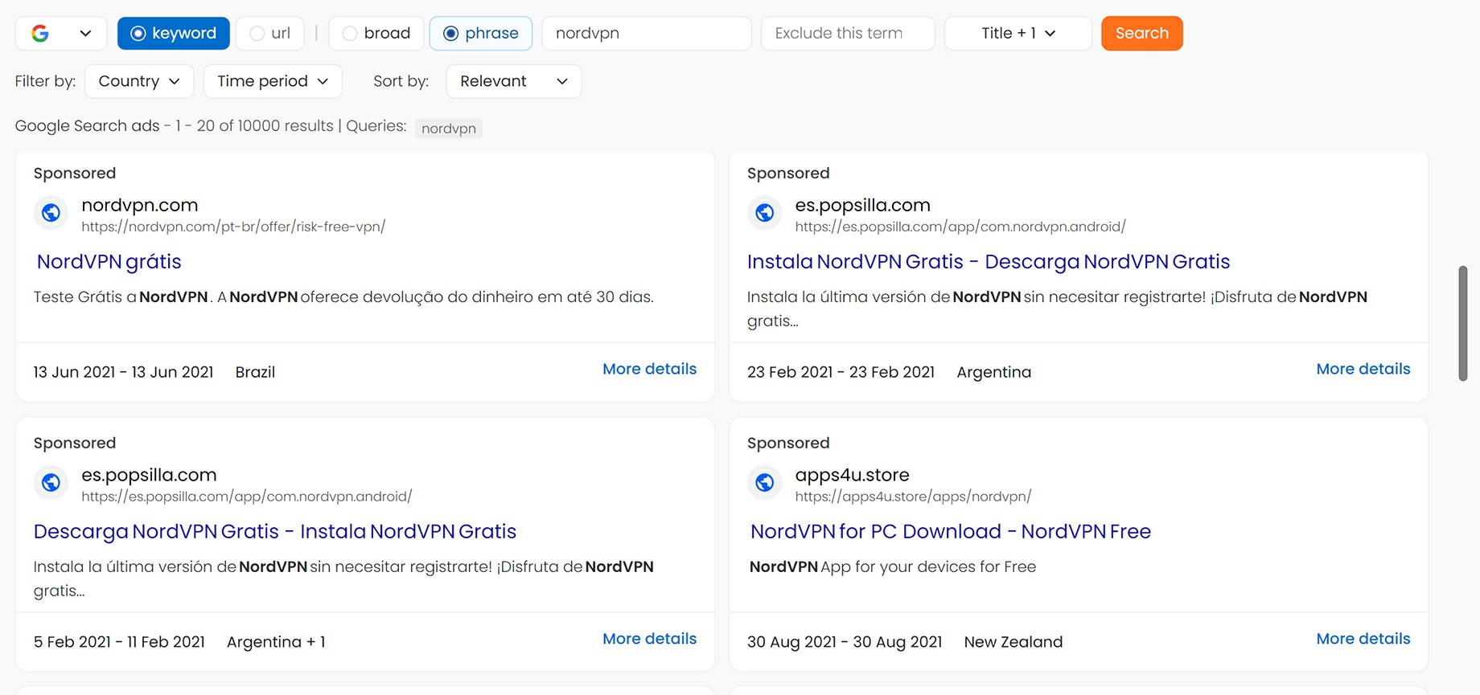The width and height of the screenshot is (1480, 695).
Task: Open the Google search engine selector
Action: click(x=61, y=34)
